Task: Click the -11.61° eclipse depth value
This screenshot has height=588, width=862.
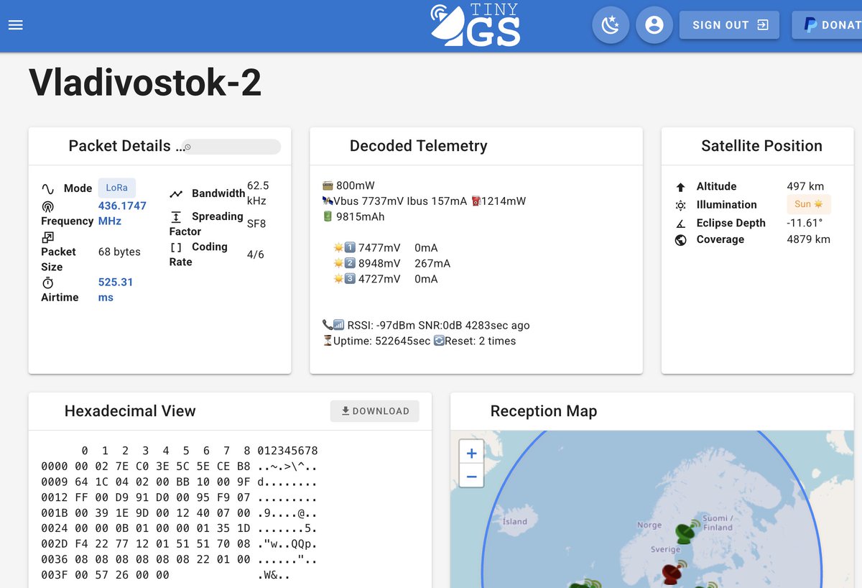Action: [805, 223]
